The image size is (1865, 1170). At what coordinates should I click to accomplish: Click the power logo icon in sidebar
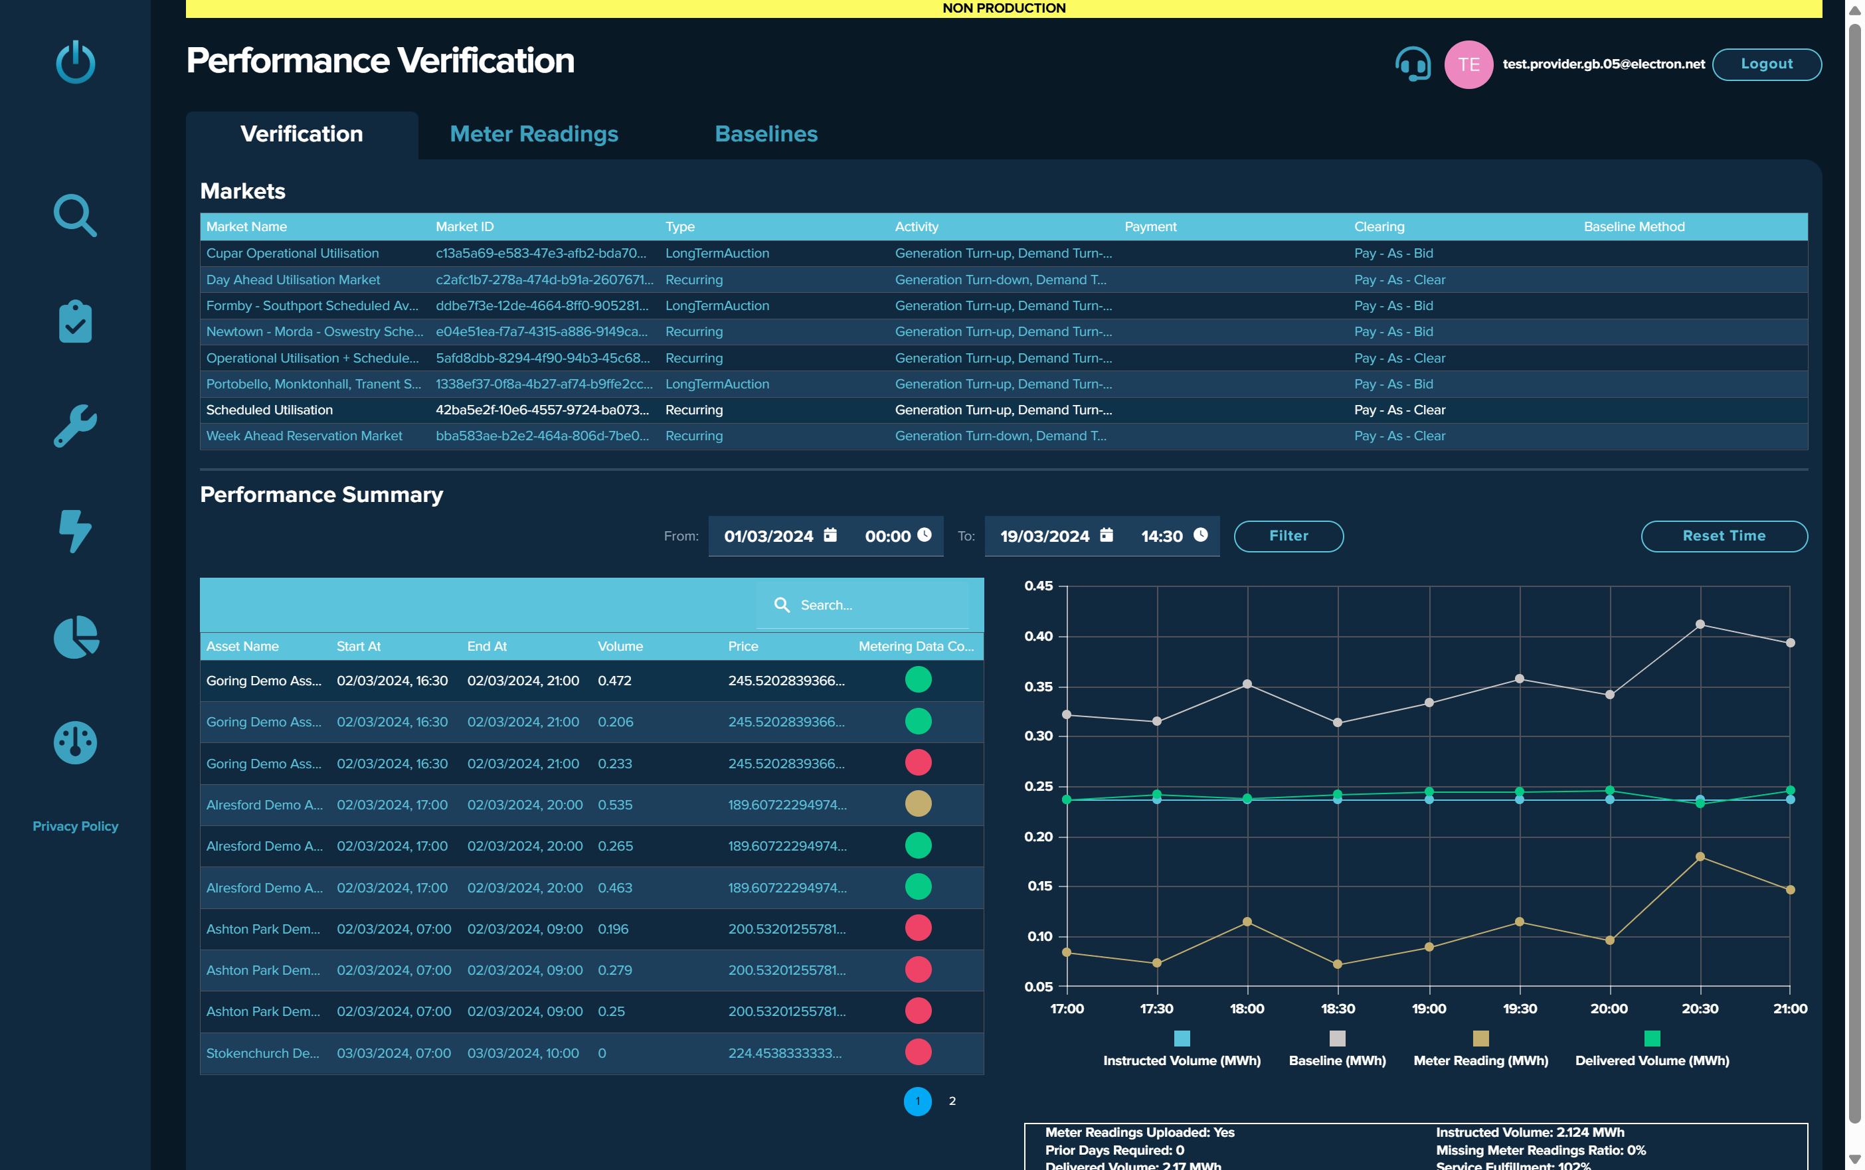pos(75,62)
